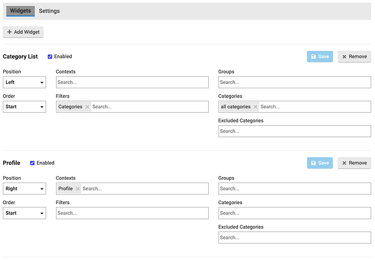Focus Excluded Categories search in Profile widget
Image resolution: width=375 pixels, height=260 pixels.
tap(295, 238)
